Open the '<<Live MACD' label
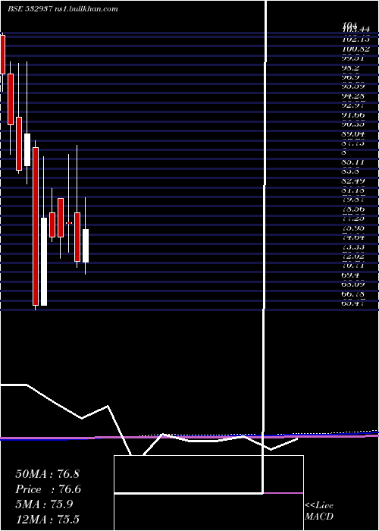Image resolution: width=379 pixels, height=531 pixels. 319,511
